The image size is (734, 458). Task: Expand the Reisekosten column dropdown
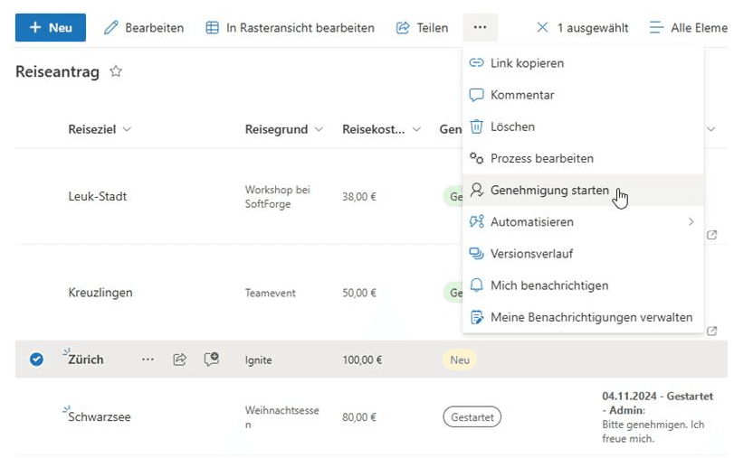coord(416,130)
